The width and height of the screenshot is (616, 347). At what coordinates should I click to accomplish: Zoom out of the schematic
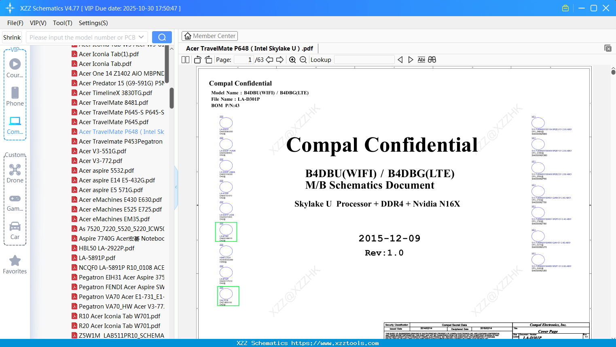303,60
